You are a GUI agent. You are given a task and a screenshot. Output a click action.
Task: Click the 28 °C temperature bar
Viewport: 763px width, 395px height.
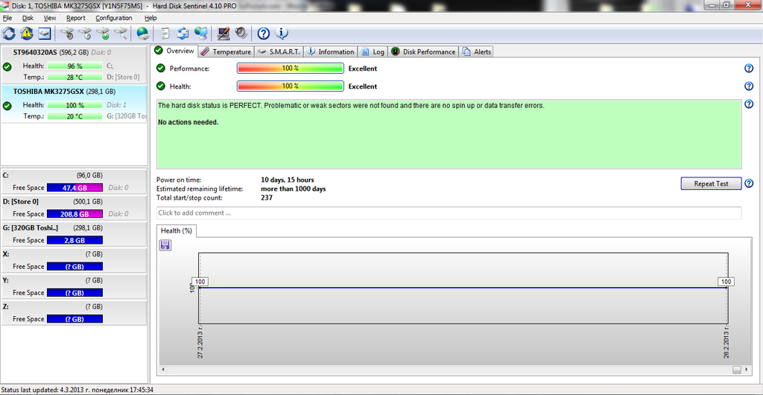[x=75, y=77]
